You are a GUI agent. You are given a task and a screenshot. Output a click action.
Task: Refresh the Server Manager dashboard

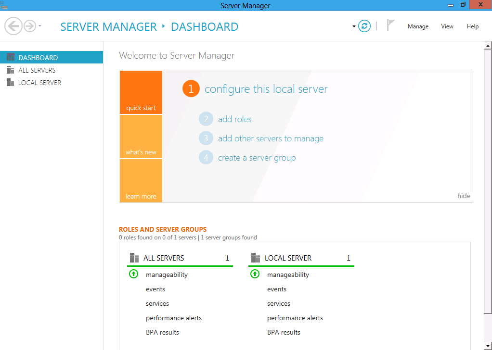click(x=364, y=26)
